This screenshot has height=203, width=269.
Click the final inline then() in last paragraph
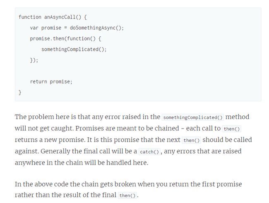click(x=127, y=196)
